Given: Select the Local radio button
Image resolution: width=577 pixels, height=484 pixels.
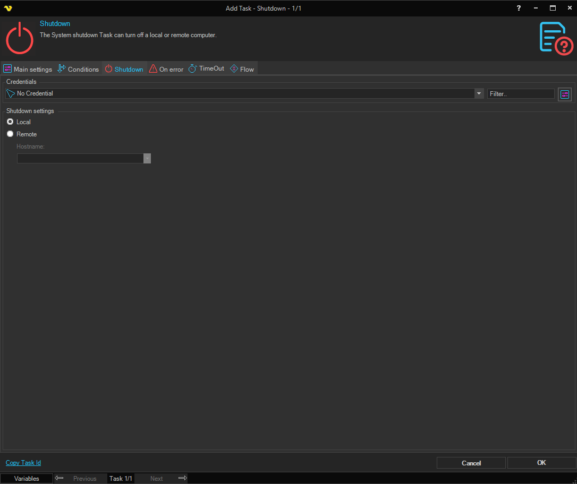Looking at the screenshot, I should [10, 122].
